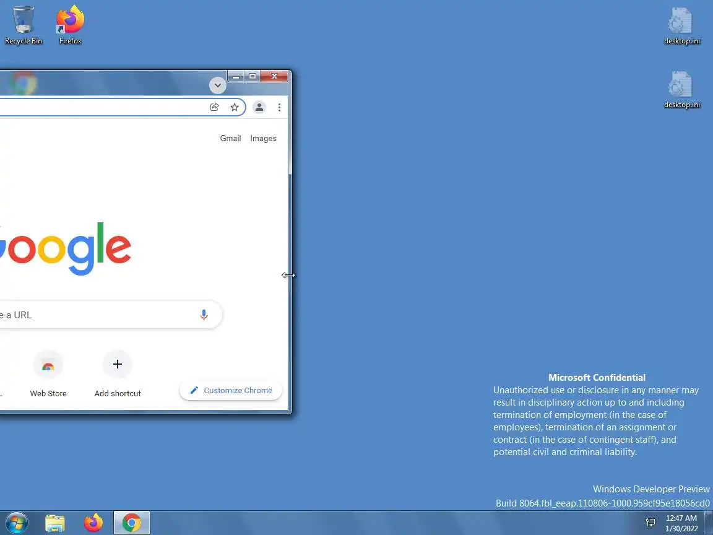
Task: Select the lower desktop.ini file icon
Action: 681,90
